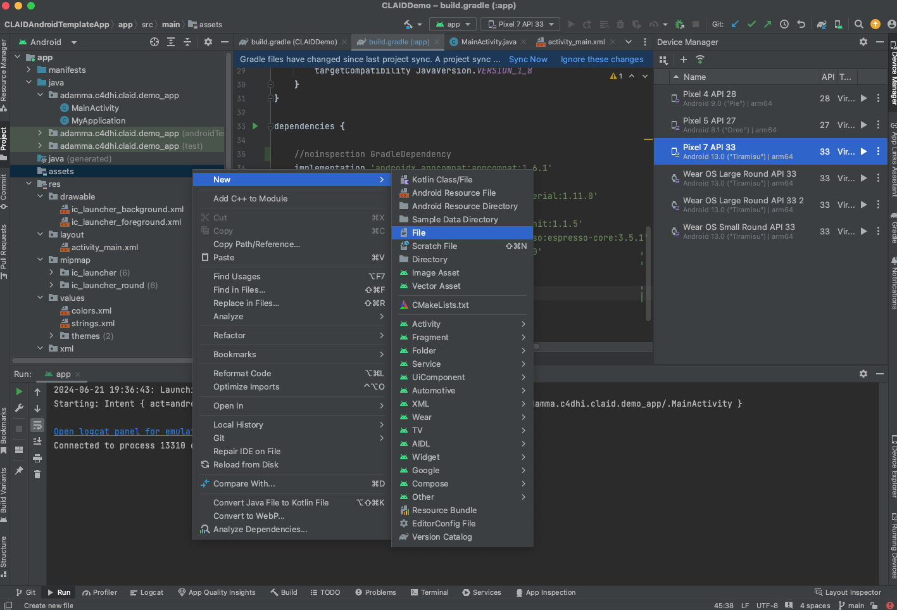Screen dimensions: 897x610
Task: Open the Android project view dropdown
Action: tap(48, 42)
